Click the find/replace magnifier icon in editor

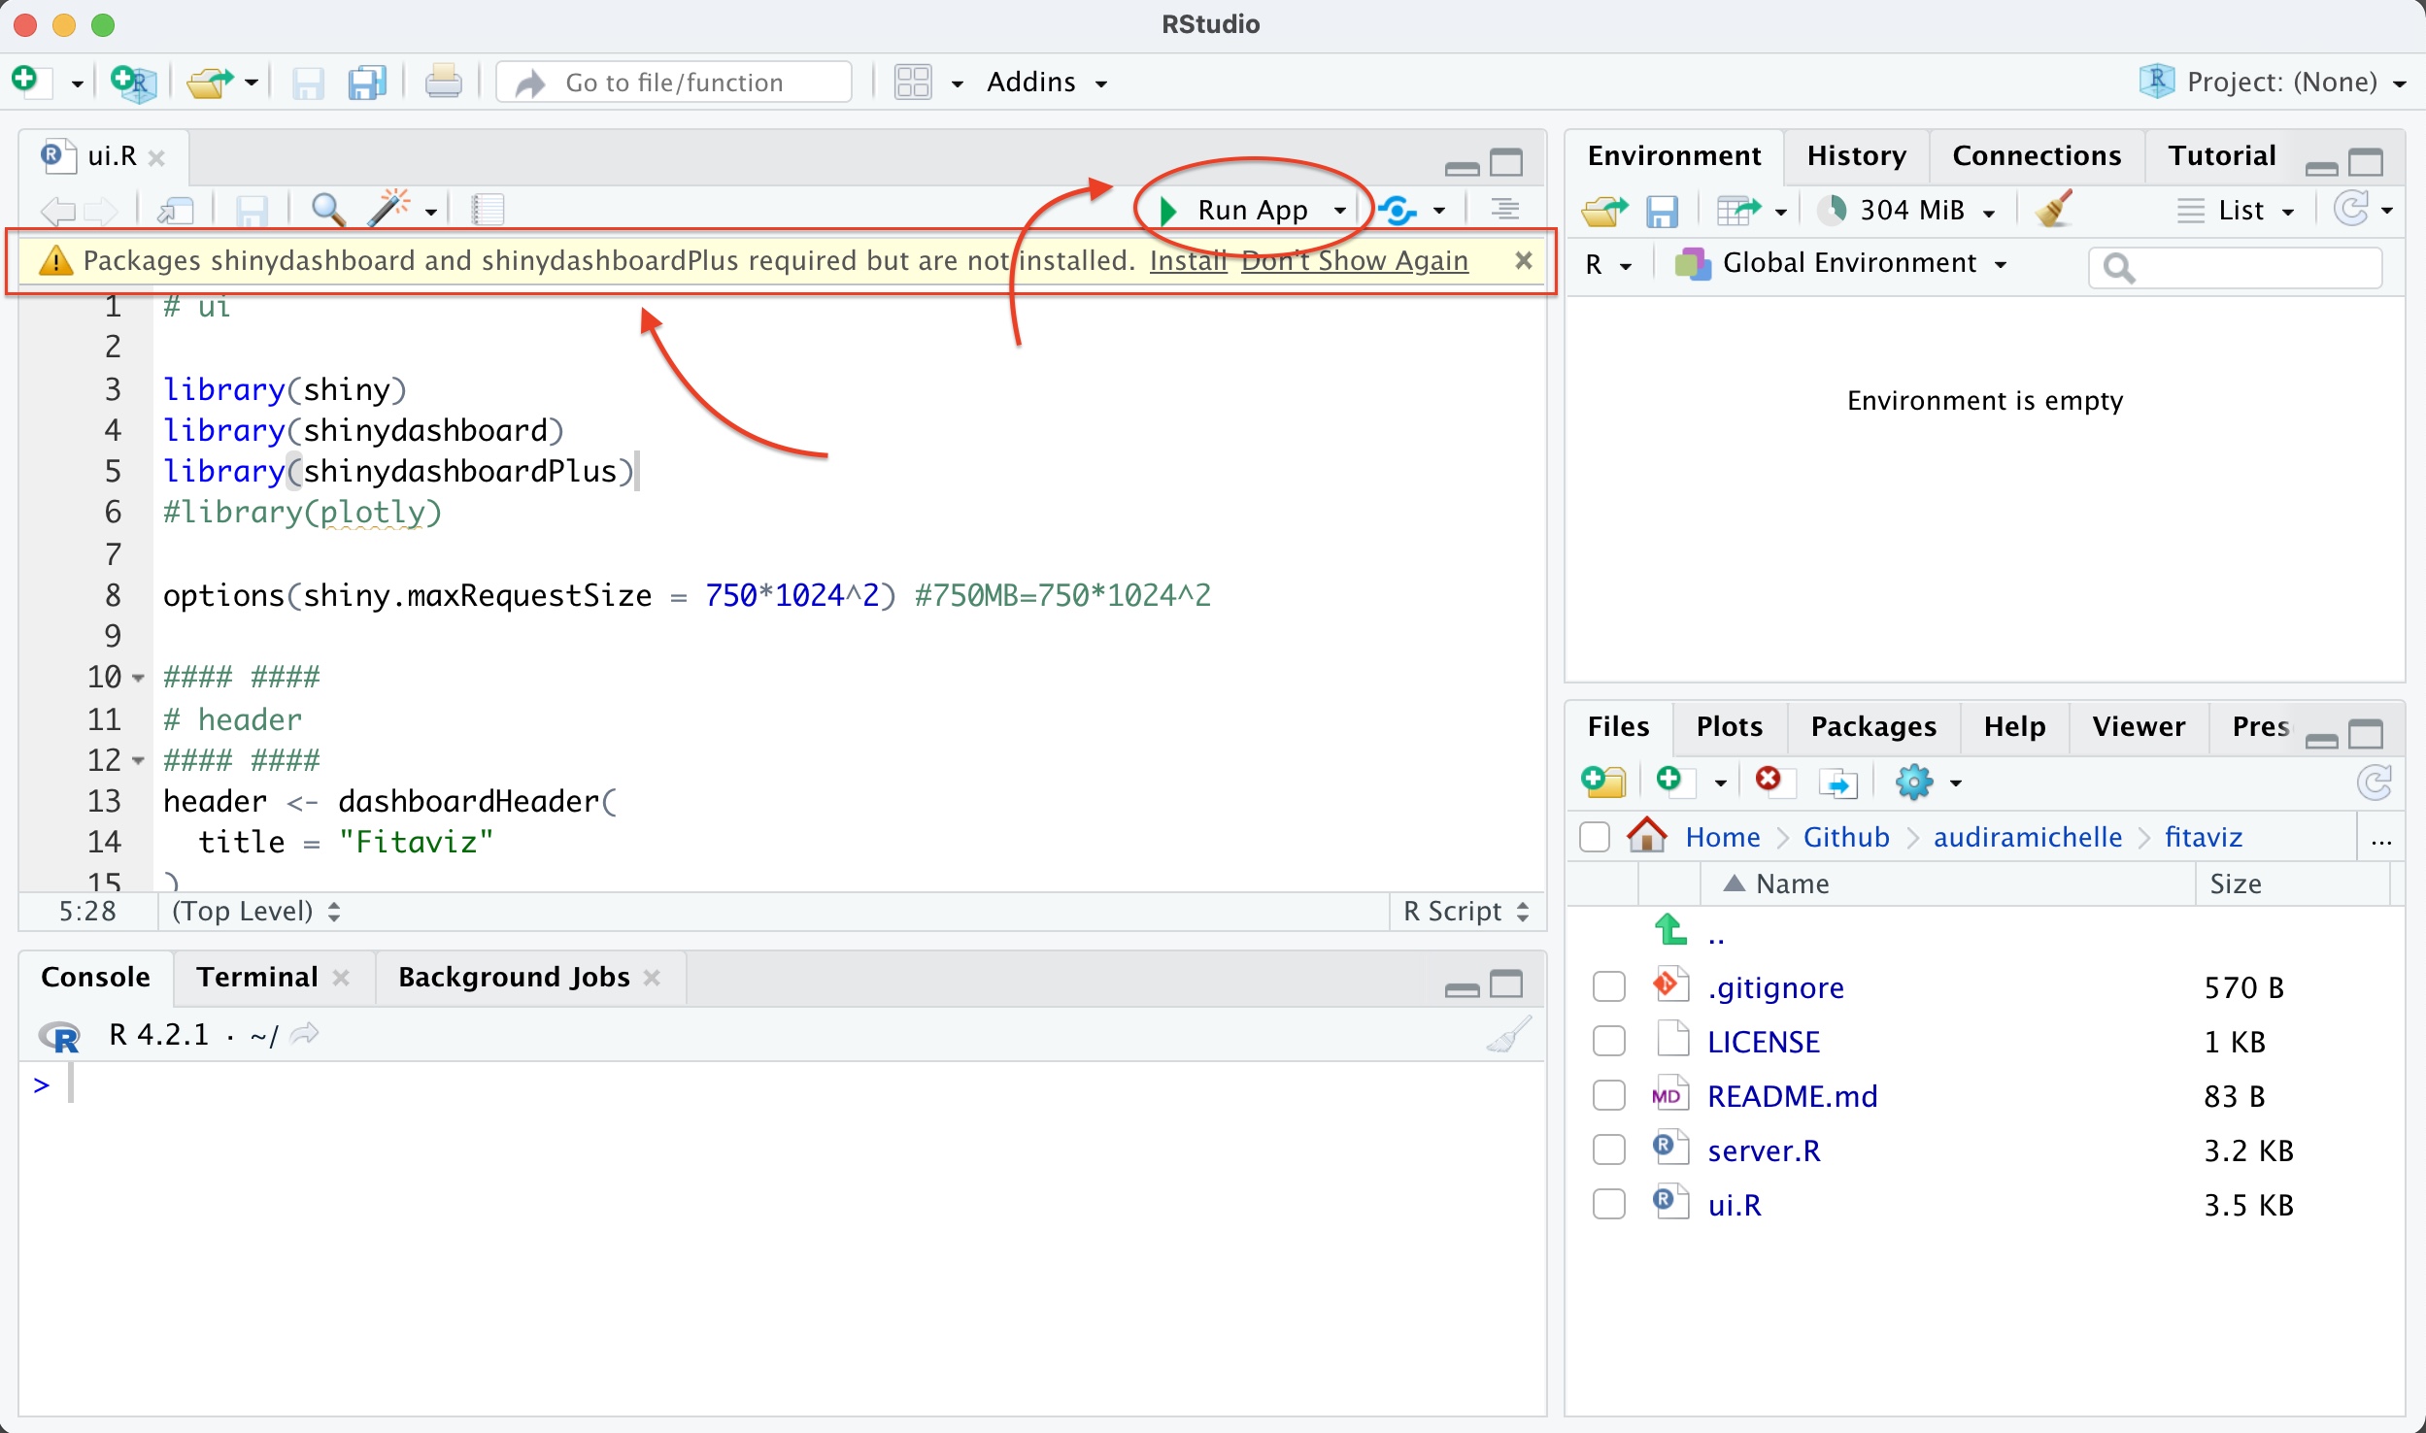point(327,210)
